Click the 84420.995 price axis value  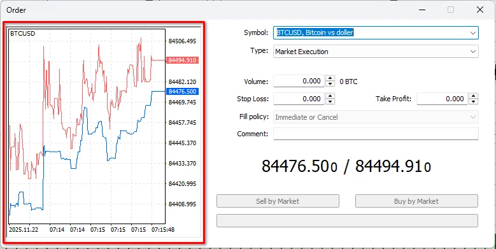182,183
